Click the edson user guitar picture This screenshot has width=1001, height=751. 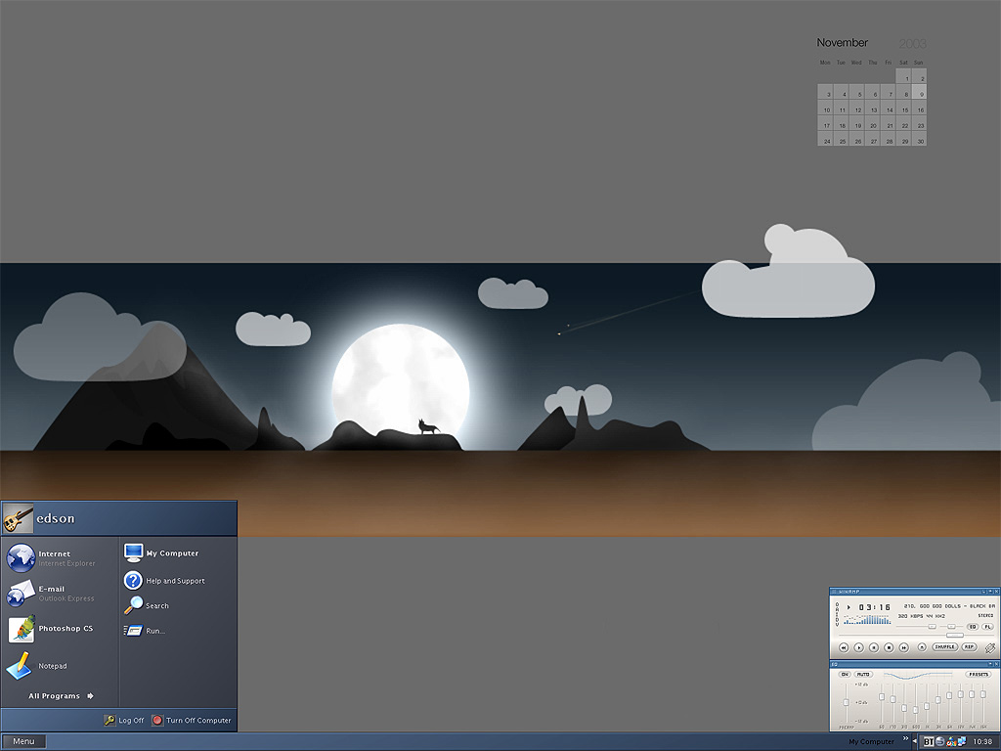click(18, 518)
